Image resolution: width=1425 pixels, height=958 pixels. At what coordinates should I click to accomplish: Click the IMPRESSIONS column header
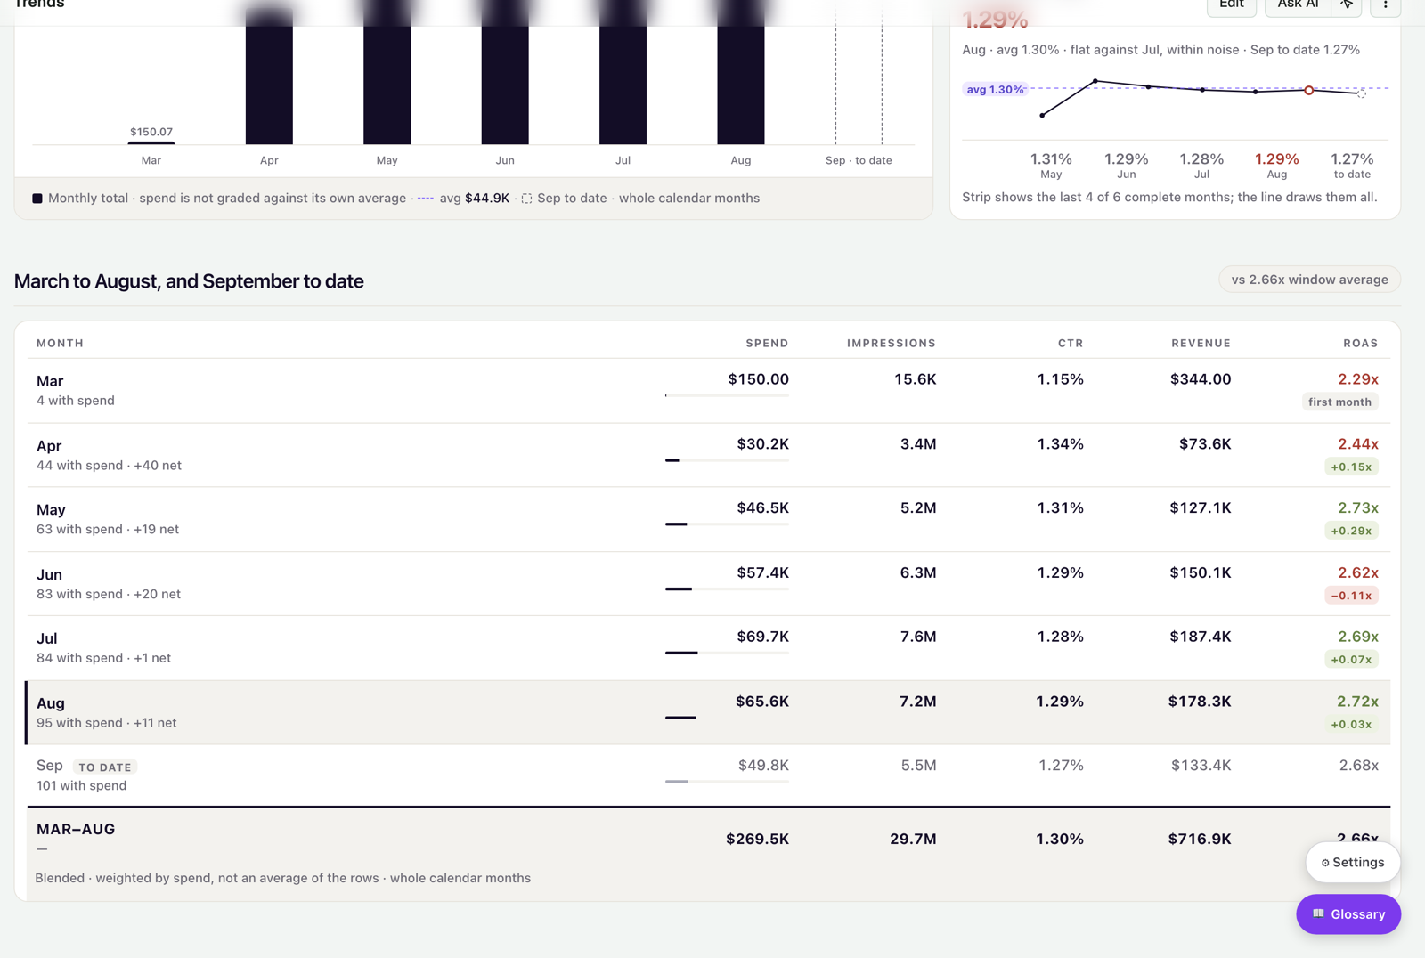coord(891,343)
